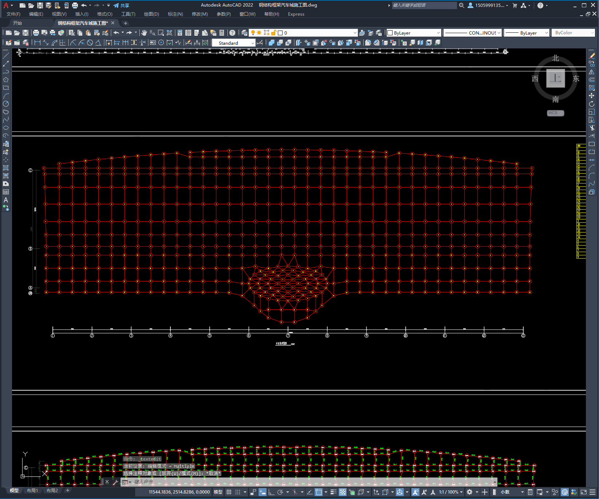Select the Move modify tool
Screen dimensions: 599x499
tap(592, 96)
